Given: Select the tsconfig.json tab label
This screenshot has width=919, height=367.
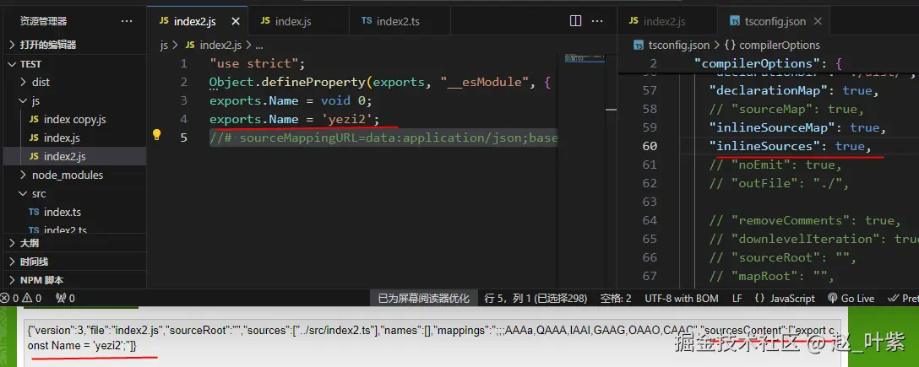Looking at the screenshot, I should (x=775, y=21).
